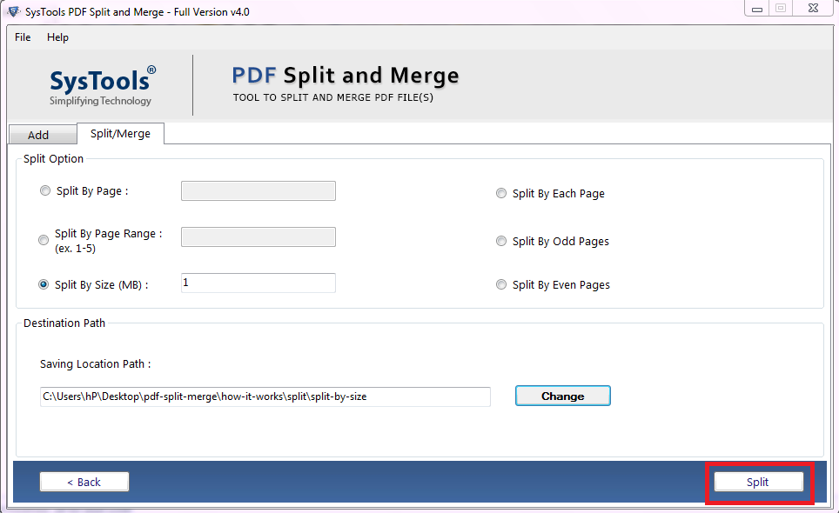This screenshot has width=839, height=513.
Task: Click the Change button for destination path
Action: click(x=562, y=396)
